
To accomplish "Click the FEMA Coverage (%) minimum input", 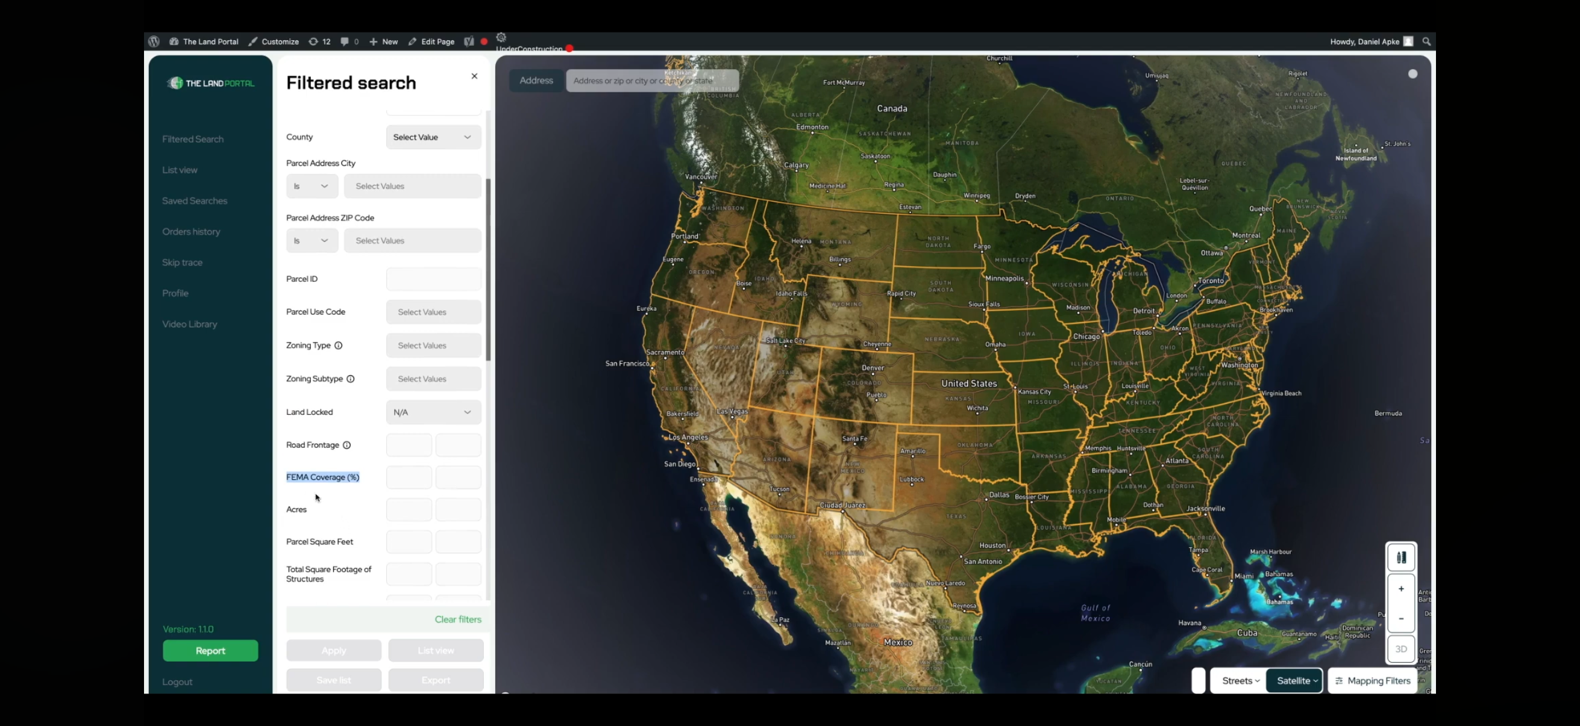I will [x=409, y=477].
